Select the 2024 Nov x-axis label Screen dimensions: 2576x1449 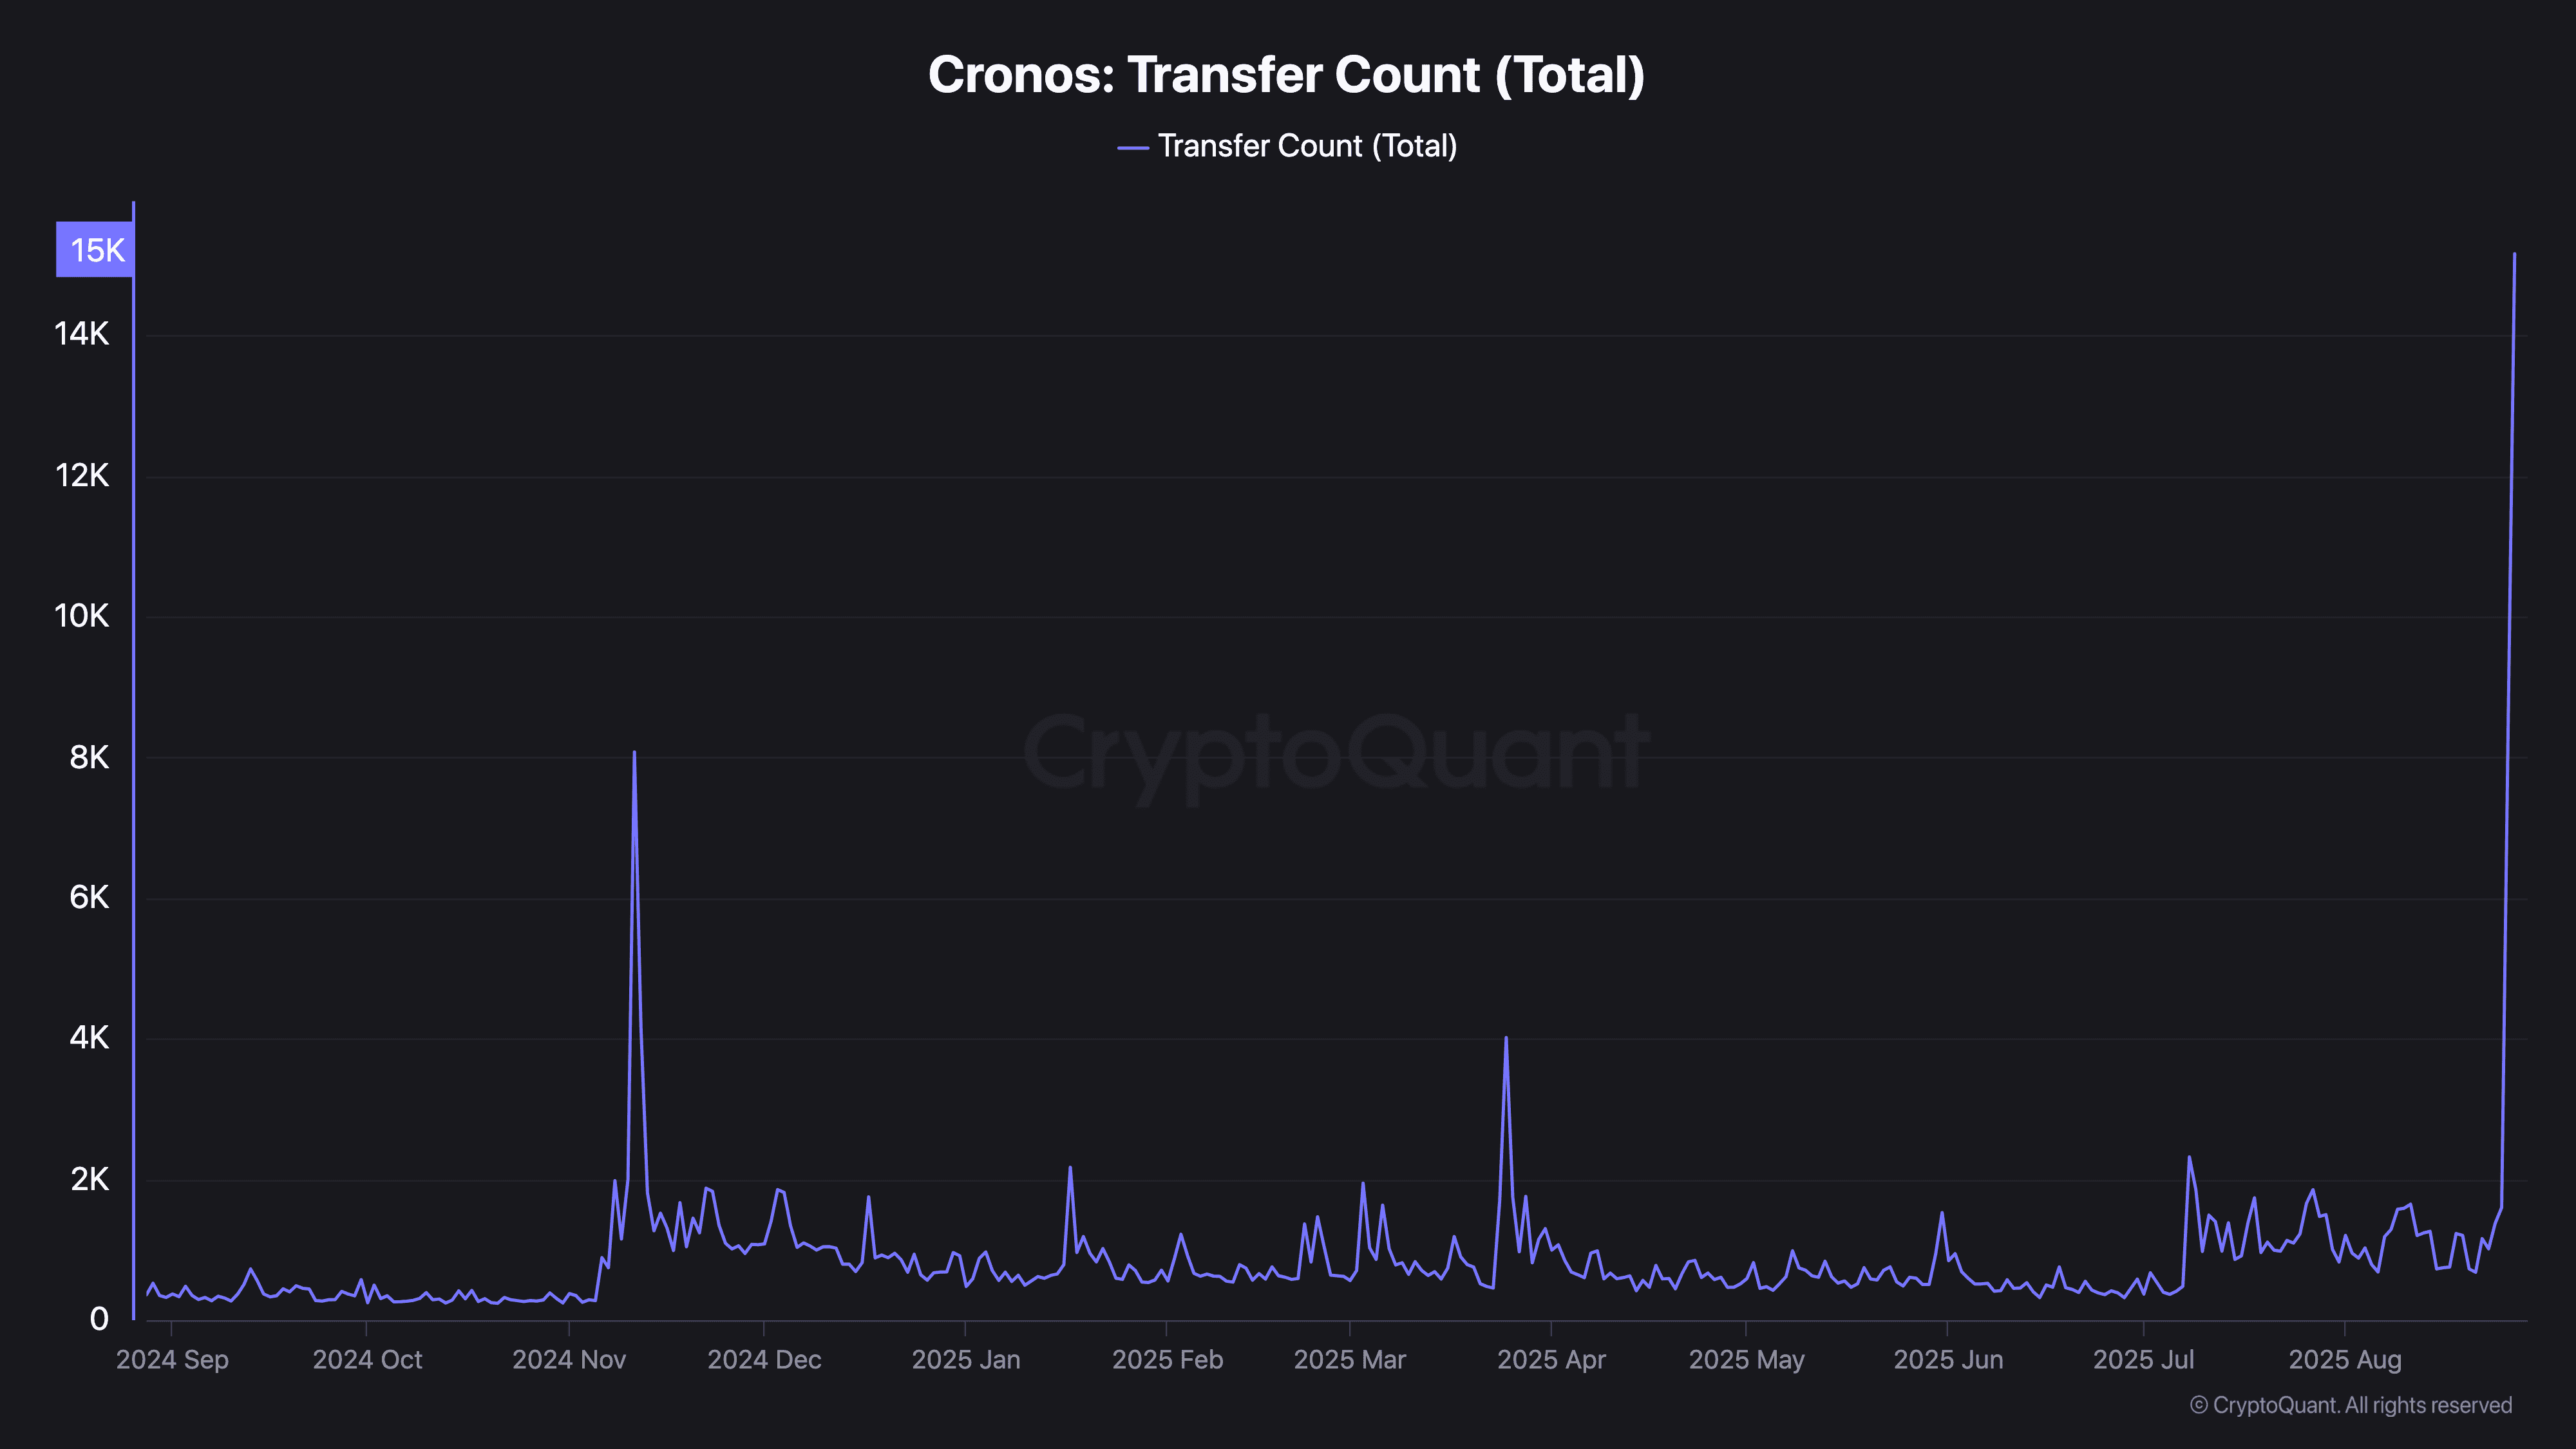coord(569,1360)
